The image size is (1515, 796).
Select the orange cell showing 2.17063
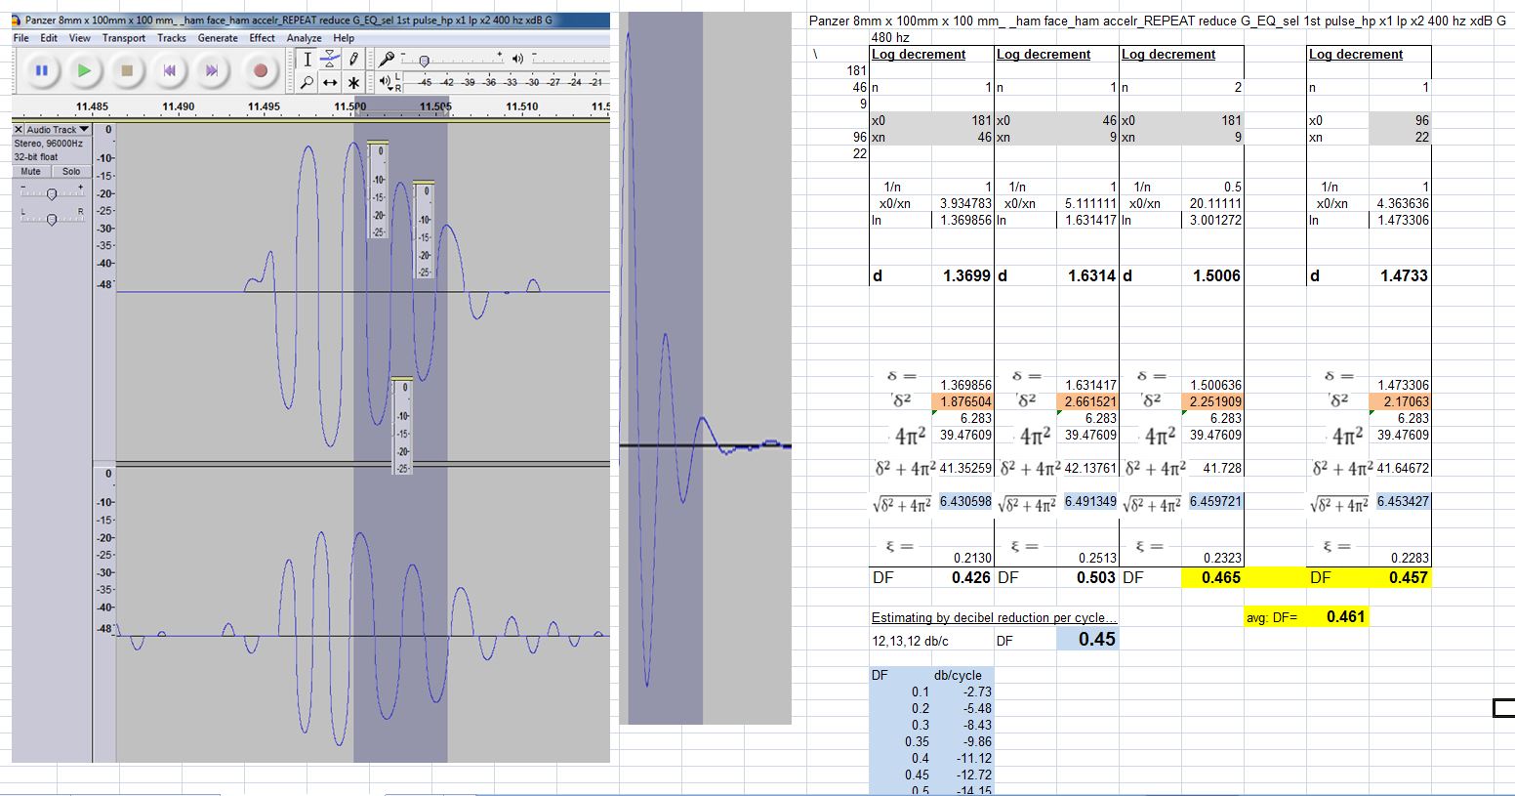pyautogui.click(x=1400, y=401)
